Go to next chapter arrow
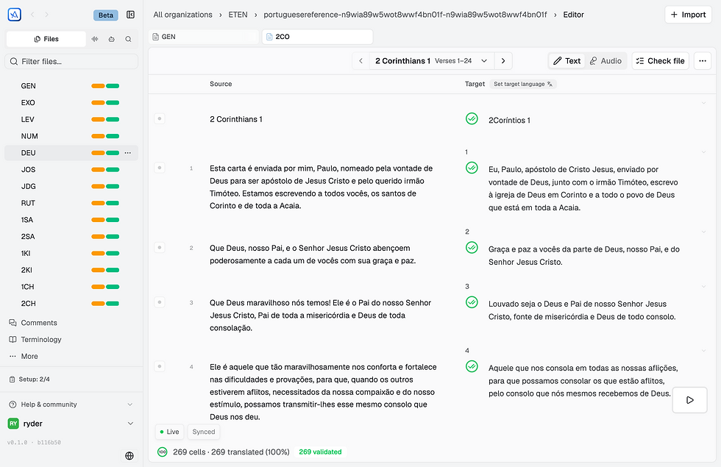The image size is (721, 467). point(503,60)
